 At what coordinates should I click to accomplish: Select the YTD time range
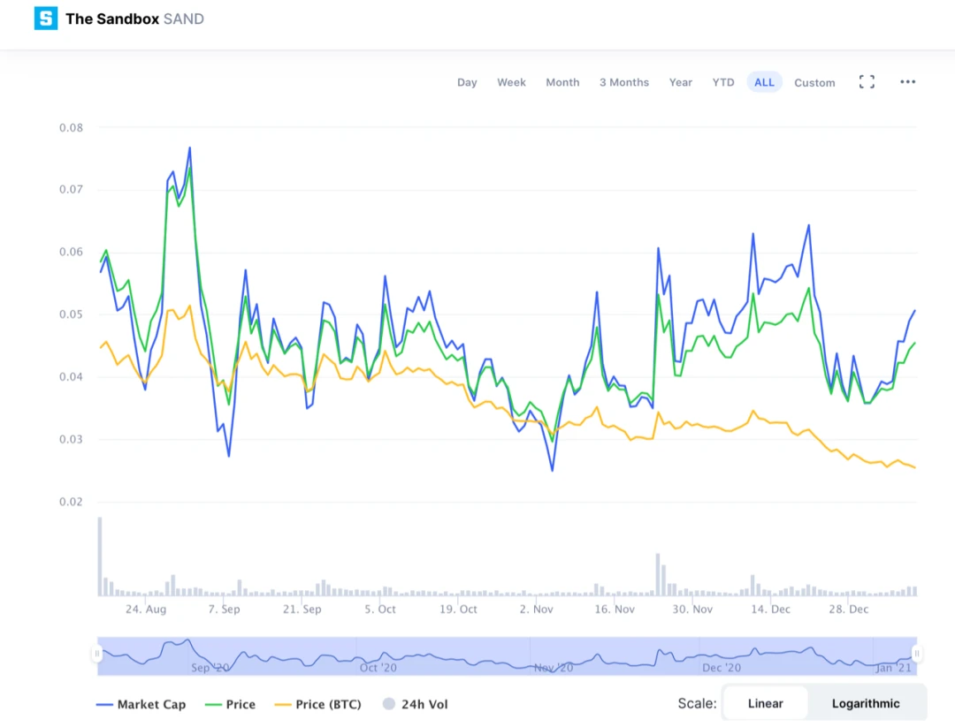coord(723,82)
